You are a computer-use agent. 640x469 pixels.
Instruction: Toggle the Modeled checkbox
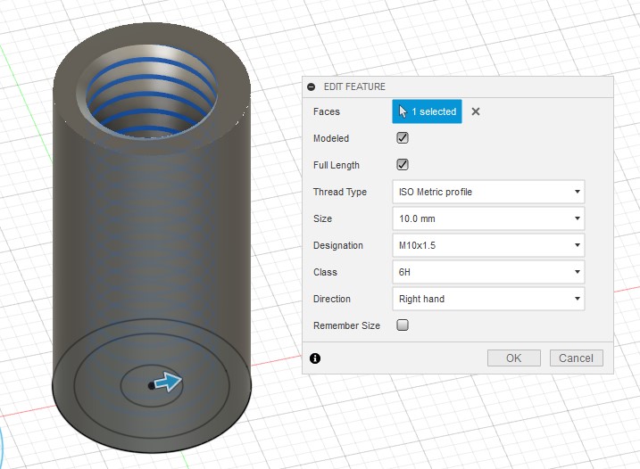pyautogui.click(x=403, y=138)
